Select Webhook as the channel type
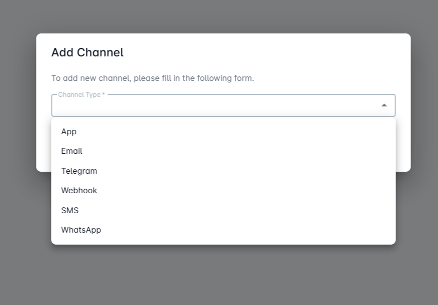438x305 pixels. point(79,190)
